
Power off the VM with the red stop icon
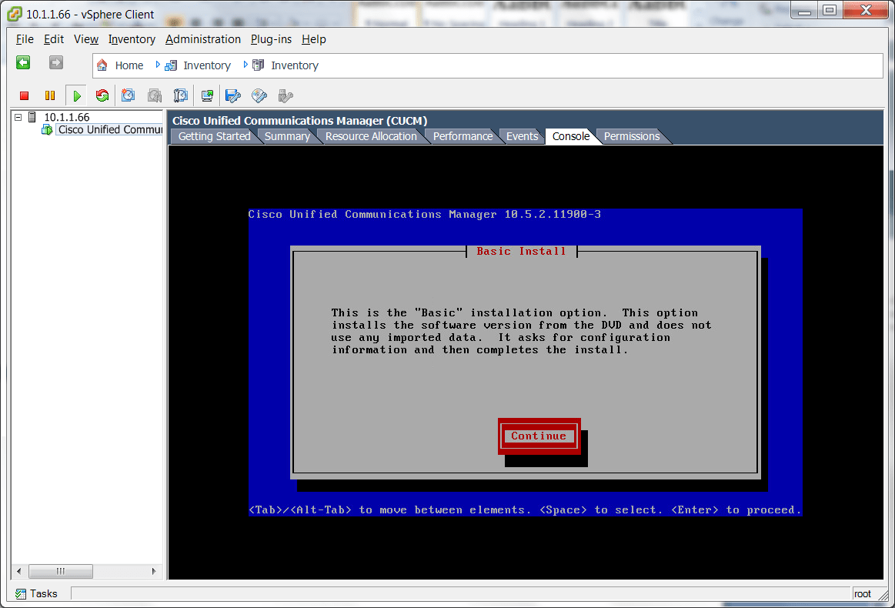[24, 96]
